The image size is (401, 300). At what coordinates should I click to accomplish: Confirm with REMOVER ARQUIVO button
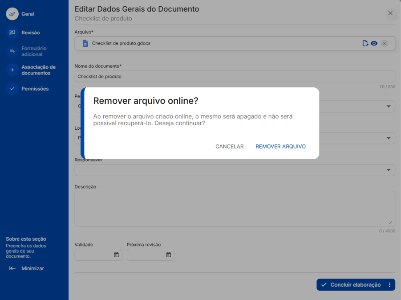coord(280,147)
